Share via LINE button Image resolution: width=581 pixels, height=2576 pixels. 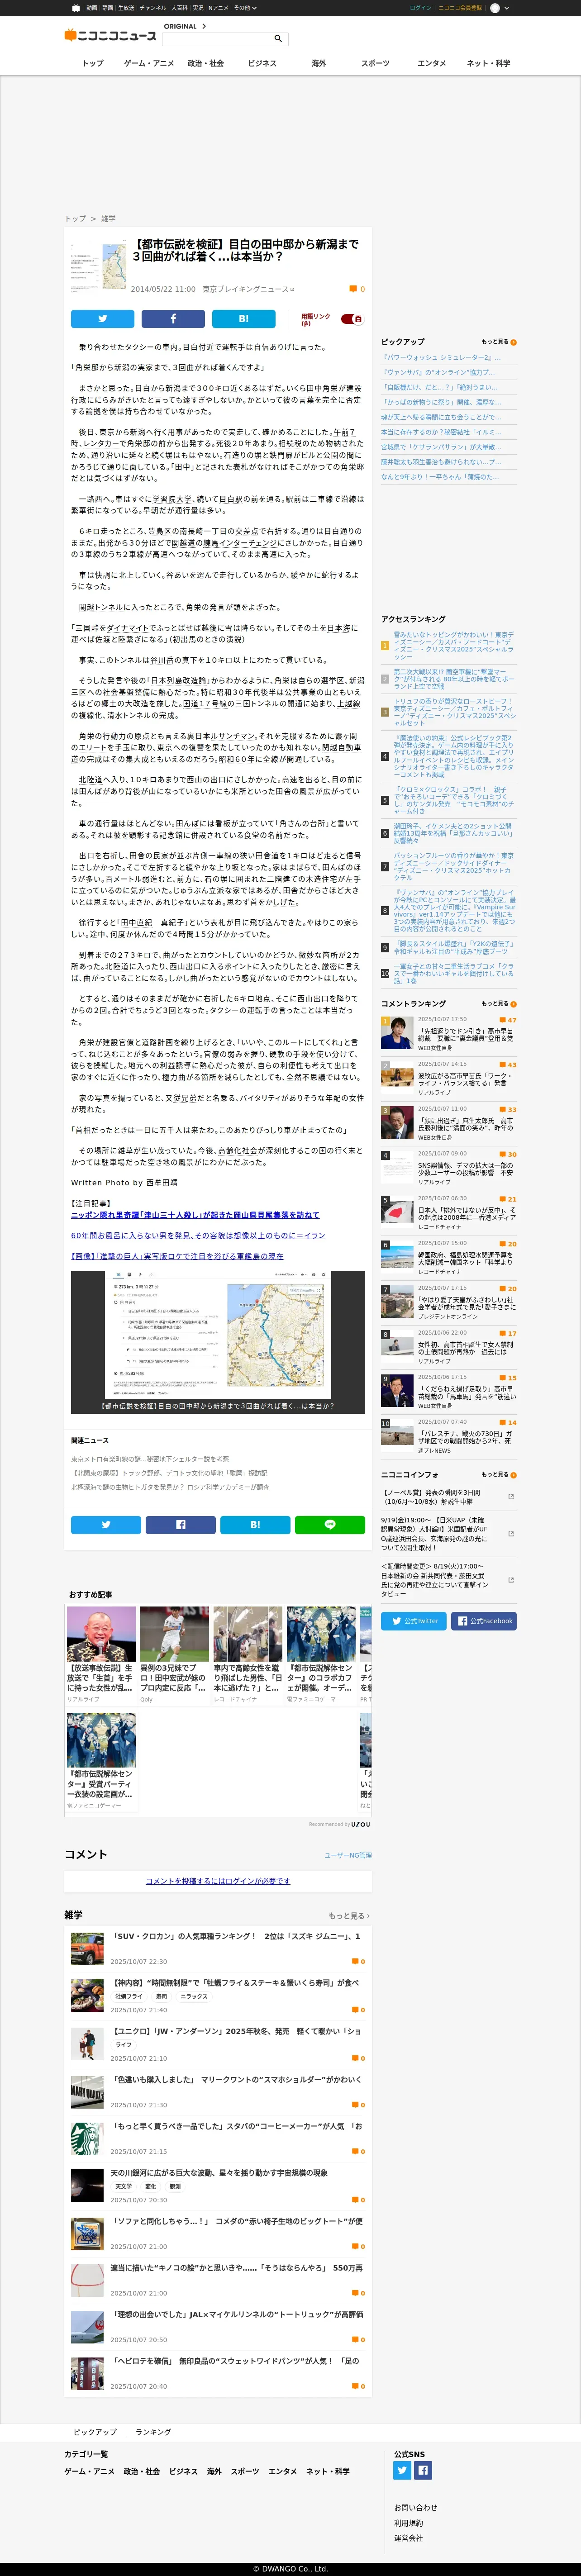click(x=330, y=1525)
